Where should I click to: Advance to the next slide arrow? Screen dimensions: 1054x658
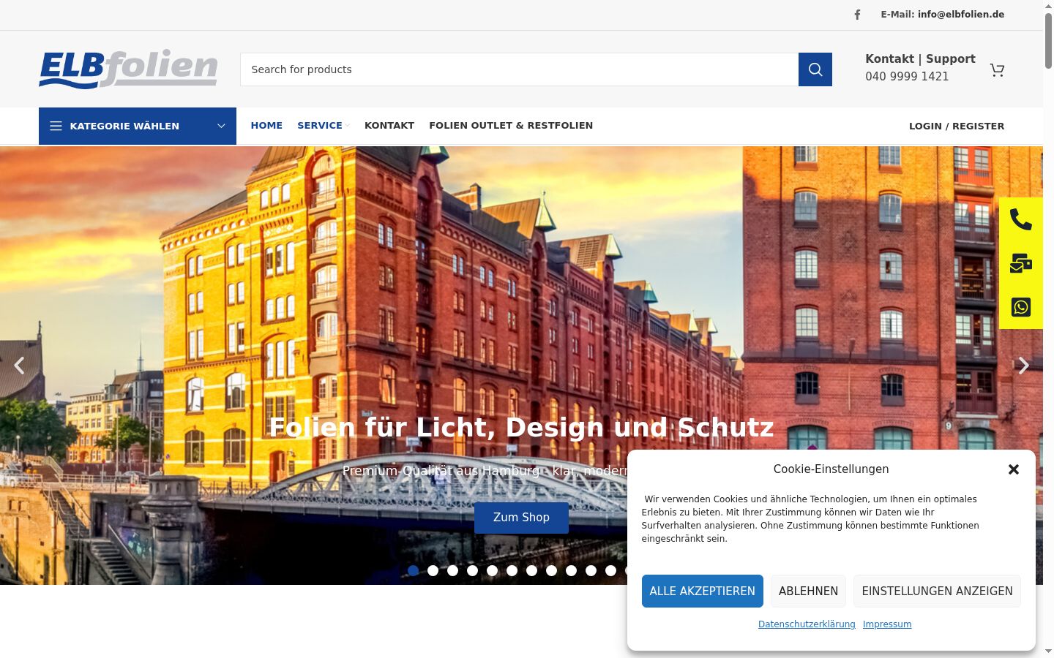1023,366
